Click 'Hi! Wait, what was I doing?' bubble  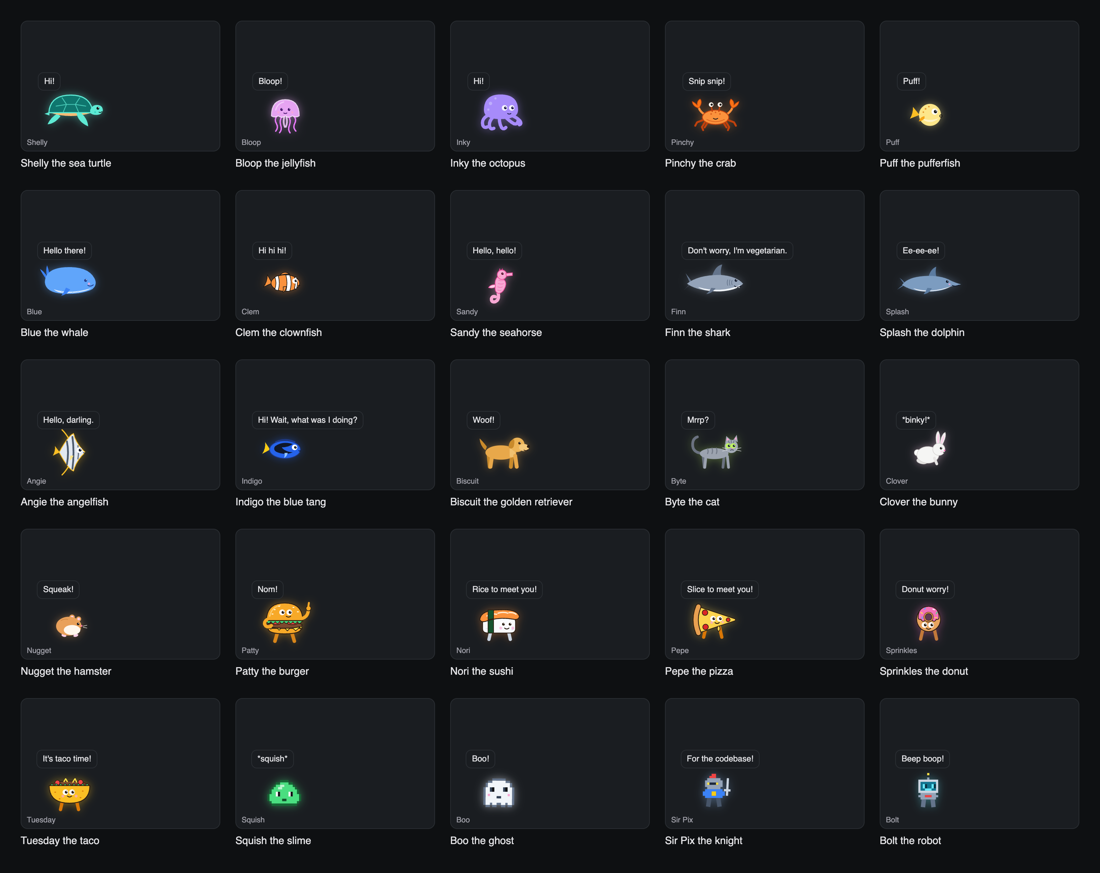307,420
